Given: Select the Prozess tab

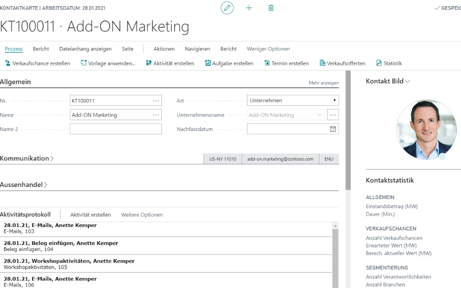Looking at the screenshot, I should coord(14,49).
